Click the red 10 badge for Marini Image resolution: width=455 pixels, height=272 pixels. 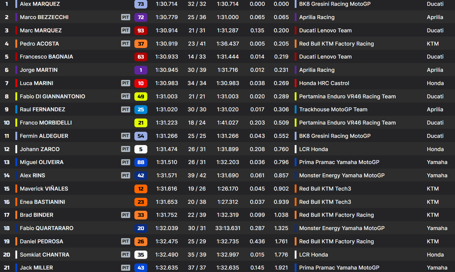click(x=141, y=83)
